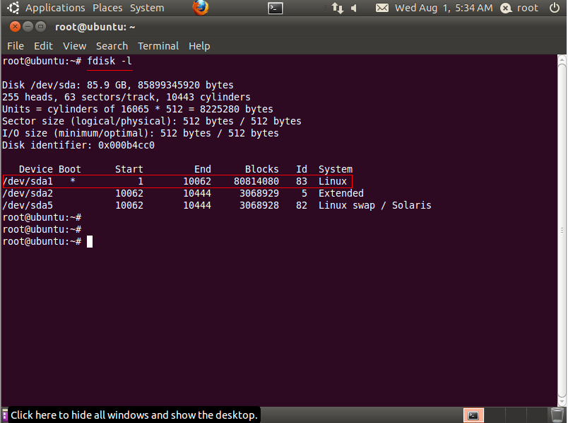Click the Blocks value 3068928
Image resolution: width=568 pixels, height=423 pixels.
point(259,205)
